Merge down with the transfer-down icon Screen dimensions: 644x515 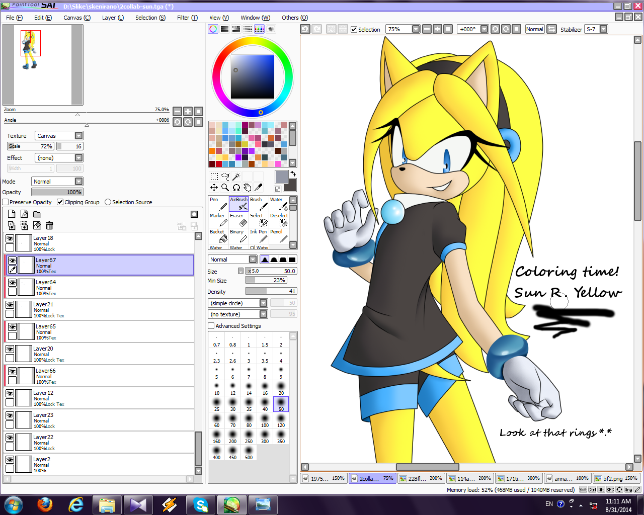point(12,225)
